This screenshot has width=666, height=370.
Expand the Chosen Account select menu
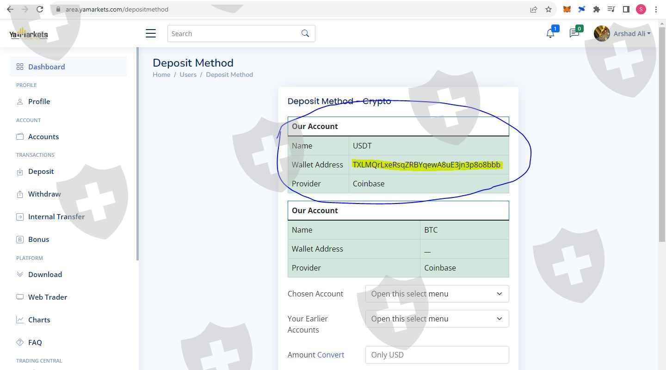pos(437,294)
